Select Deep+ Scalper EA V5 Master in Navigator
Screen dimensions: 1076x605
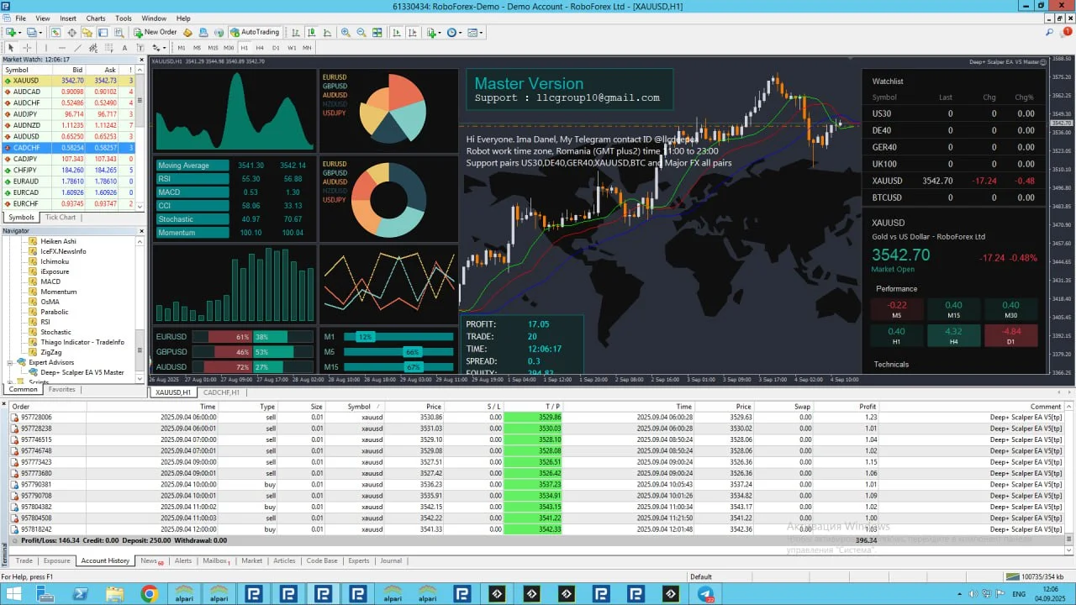pyautogui.click(x=82, y=372)
